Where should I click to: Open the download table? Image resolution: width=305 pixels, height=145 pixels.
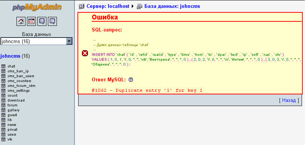(16, 100)
